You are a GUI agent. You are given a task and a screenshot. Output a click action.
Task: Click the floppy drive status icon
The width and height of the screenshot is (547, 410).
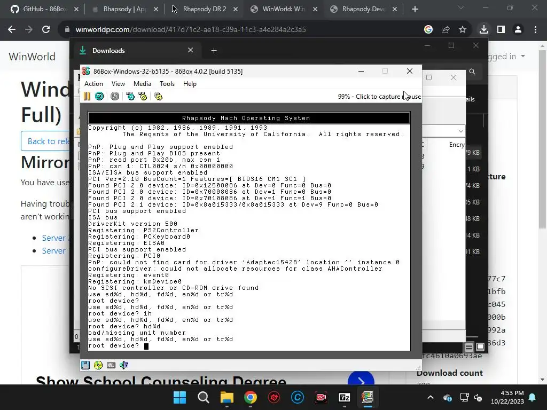85,365
